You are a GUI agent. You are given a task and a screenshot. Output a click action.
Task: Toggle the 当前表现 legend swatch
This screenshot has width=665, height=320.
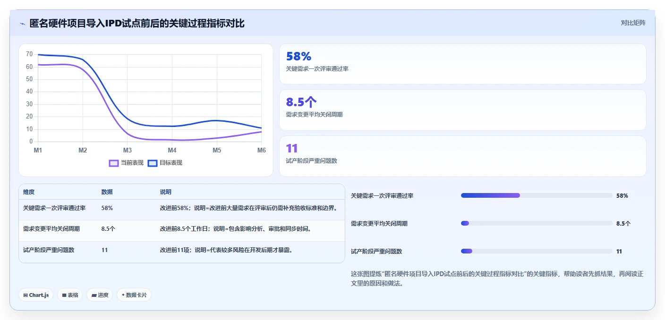(x=114, y=163)
